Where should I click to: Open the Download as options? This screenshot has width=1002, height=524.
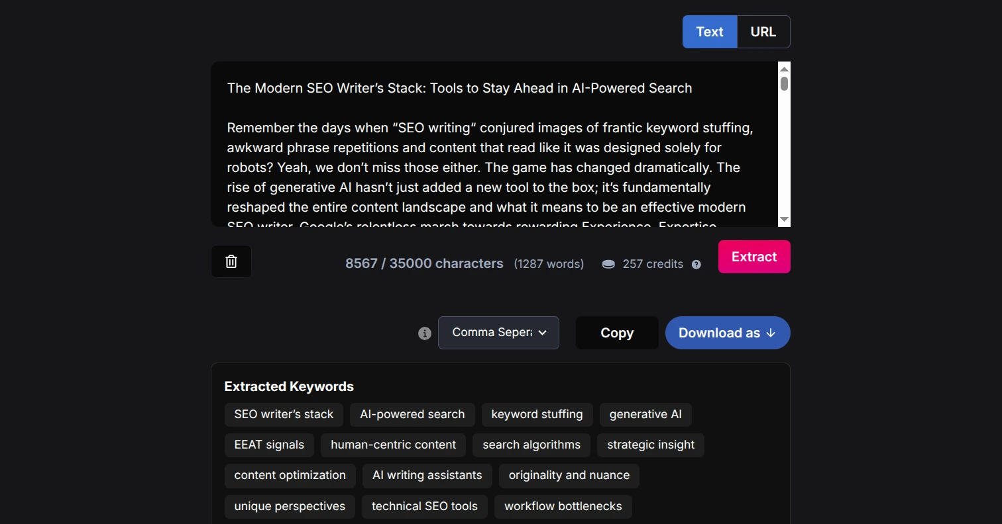727,333
